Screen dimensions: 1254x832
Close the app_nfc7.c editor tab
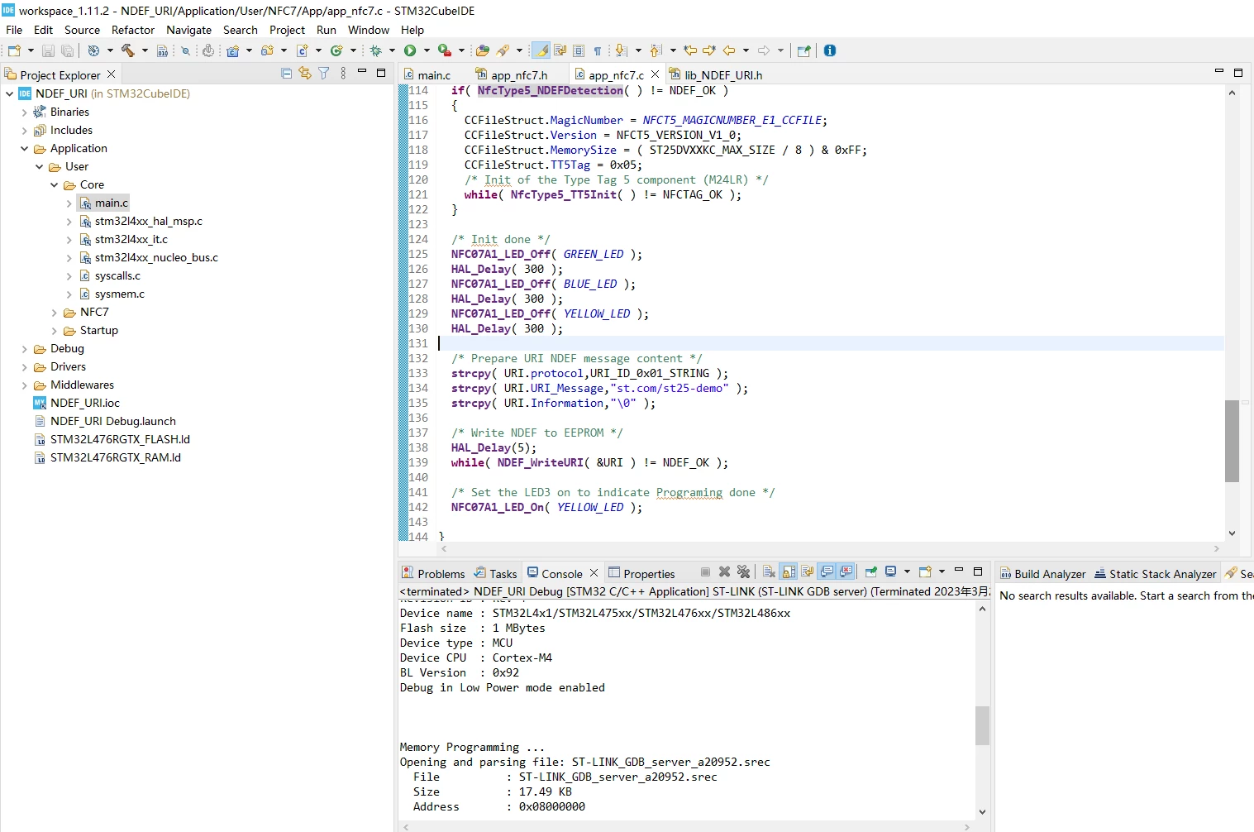click(656, 74)
